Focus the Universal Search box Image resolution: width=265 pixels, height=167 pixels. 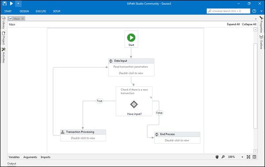pos(228,11)
